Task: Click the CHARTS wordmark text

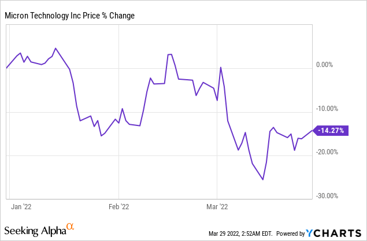Action: tap(339, 233)
